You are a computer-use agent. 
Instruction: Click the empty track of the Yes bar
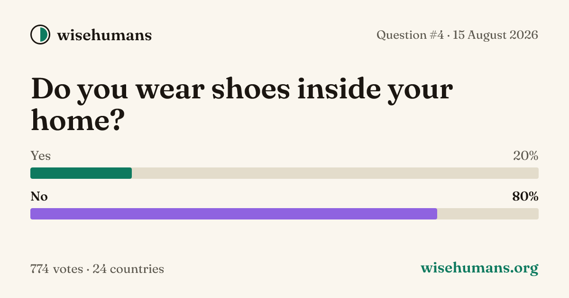pos(335,173)
